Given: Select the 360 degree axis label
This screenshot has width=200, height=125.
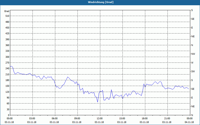Looking at the screenshot, I should [7, 45].
